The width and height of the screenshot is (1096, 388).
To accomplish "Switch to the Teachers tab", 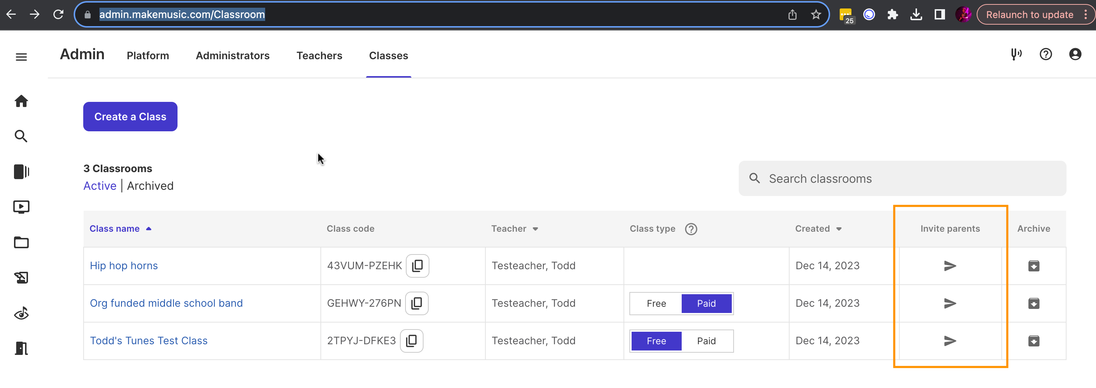I will coord(319,56).
